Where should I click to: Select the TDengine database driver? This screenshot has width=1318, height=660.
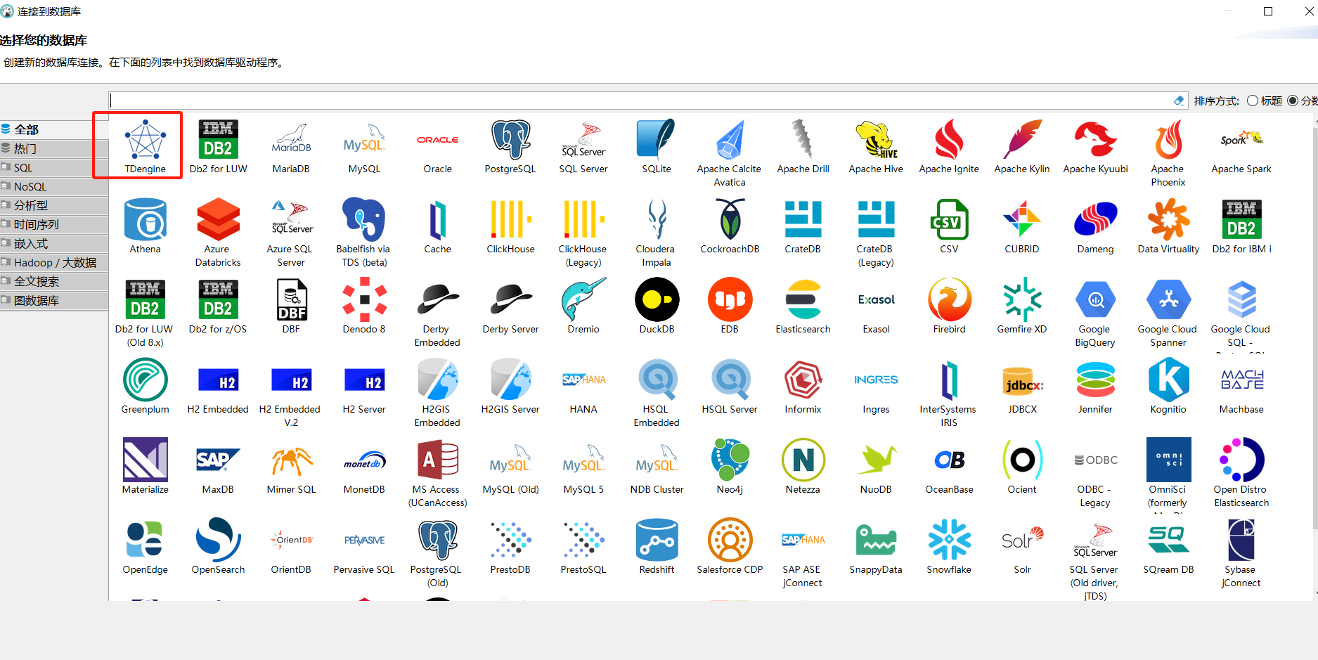tap(145, 146)
